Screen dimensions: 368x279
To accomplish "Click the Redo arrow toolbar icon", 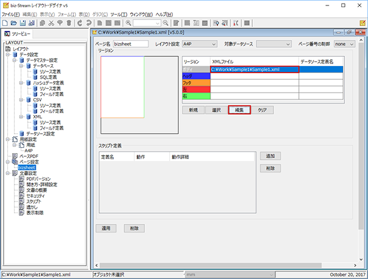I will click(x=89, y=22).
